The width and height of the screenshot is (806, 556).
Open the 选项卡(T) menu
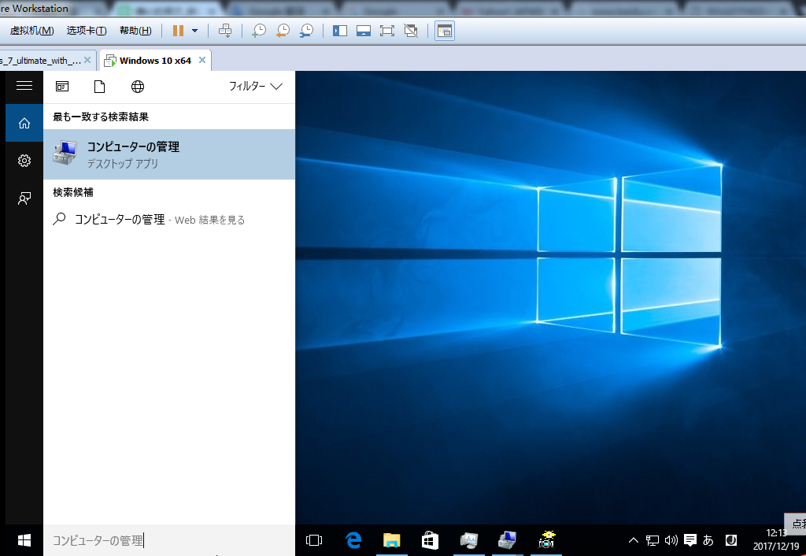(x=87, y=31)
